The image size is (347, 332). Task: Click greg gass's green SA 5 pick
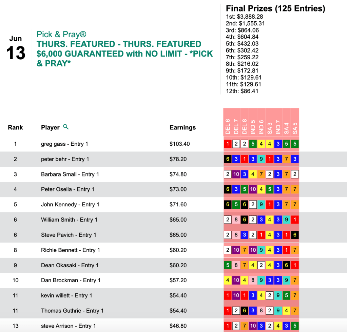click(295, 144)
